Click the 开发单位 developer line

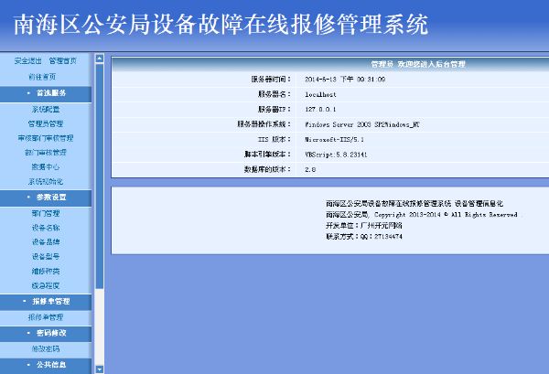pyautogui.click(x=364, y=225)
